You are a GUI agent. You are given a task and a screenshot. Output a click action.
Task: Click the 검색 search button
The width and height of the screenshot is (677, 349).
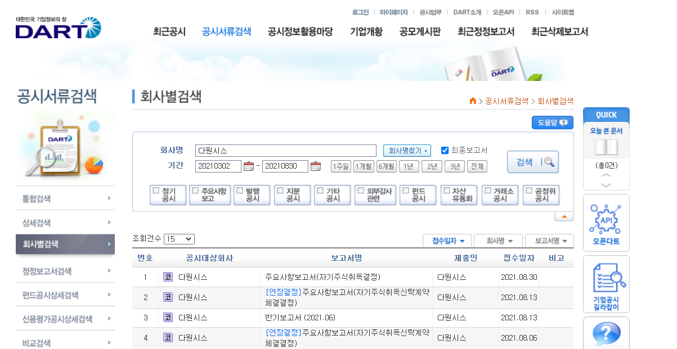tap(533, 162)
